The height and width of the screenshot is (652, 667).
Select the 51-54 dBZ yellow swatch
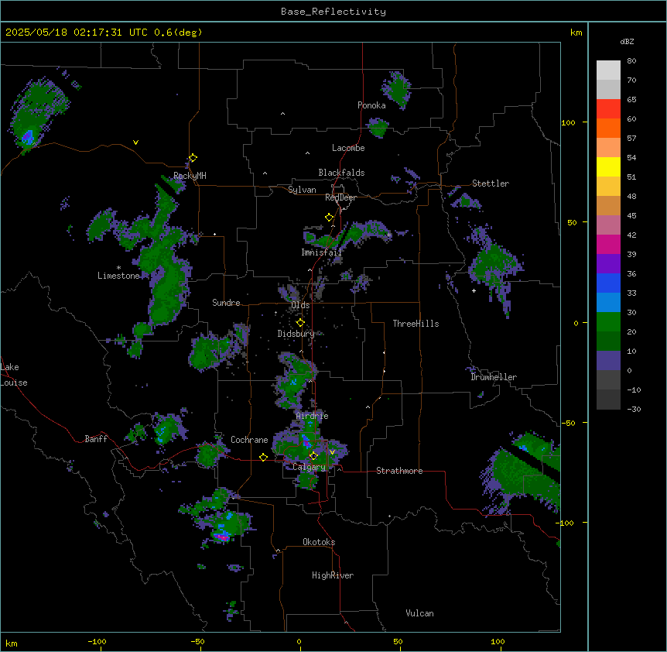pyautogui.click(x=608, y=166)
